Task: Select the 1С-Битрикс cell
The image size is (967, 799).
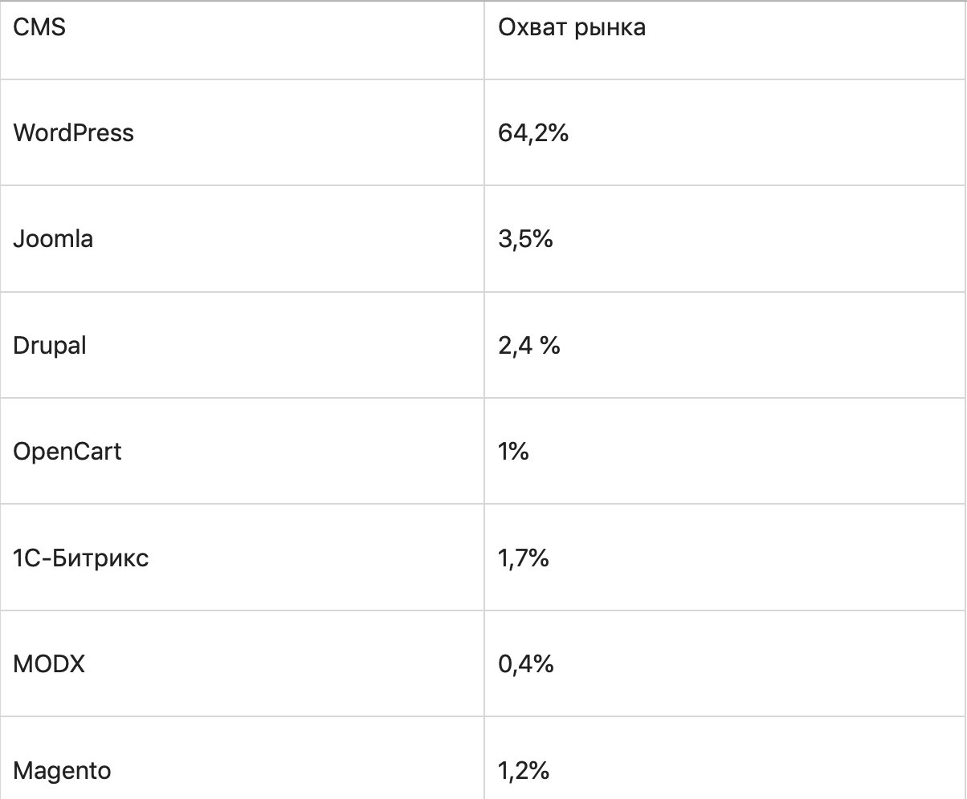Action: [x=80, y=558]
